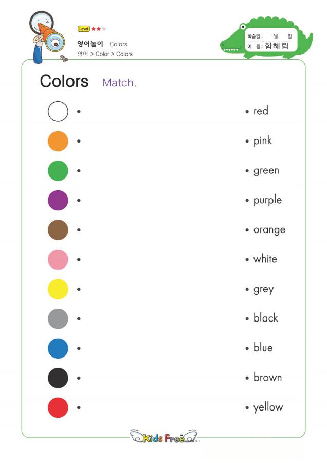The image size is (327, 463).
Task: Select the purple color circle
Action: (x=58, y=200)
